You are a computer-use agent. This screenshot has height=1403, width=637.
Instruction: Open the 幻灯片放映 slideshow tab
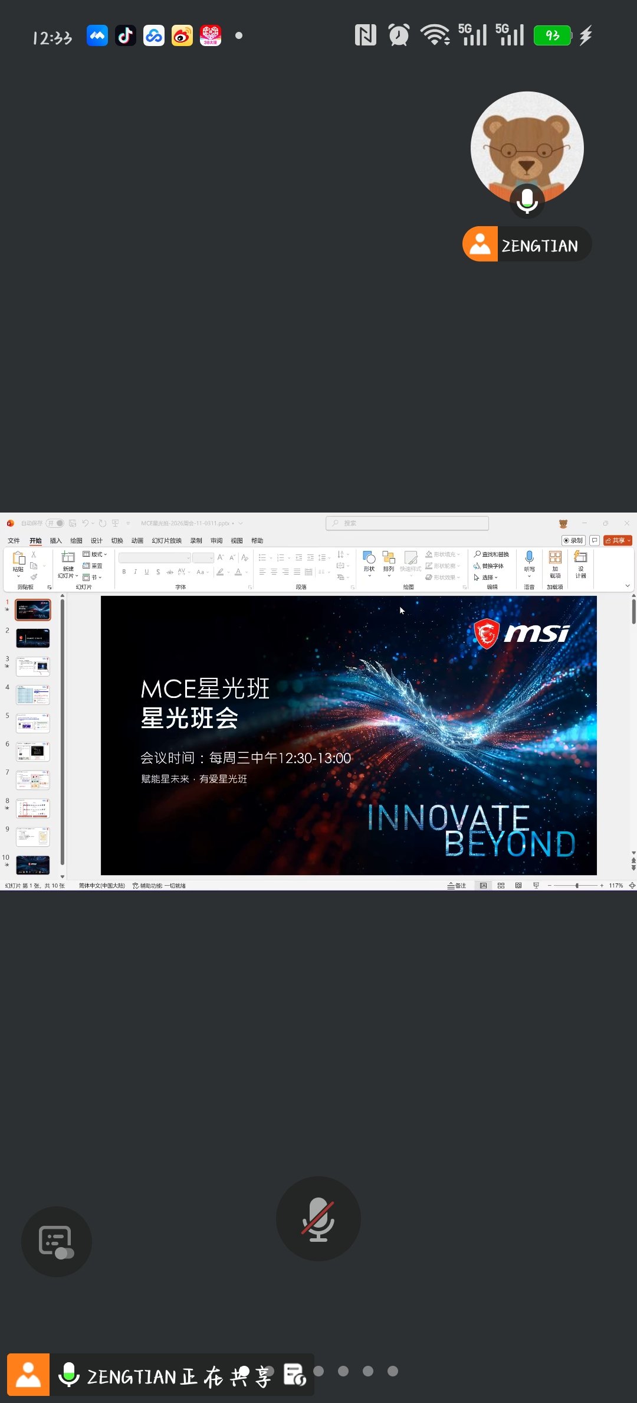(166, 541)
